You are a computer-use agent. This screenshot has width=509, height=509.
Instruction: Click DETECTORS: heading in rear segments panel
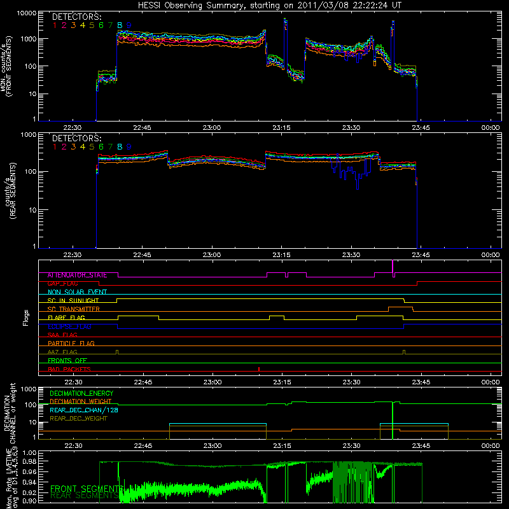[76, 139]
